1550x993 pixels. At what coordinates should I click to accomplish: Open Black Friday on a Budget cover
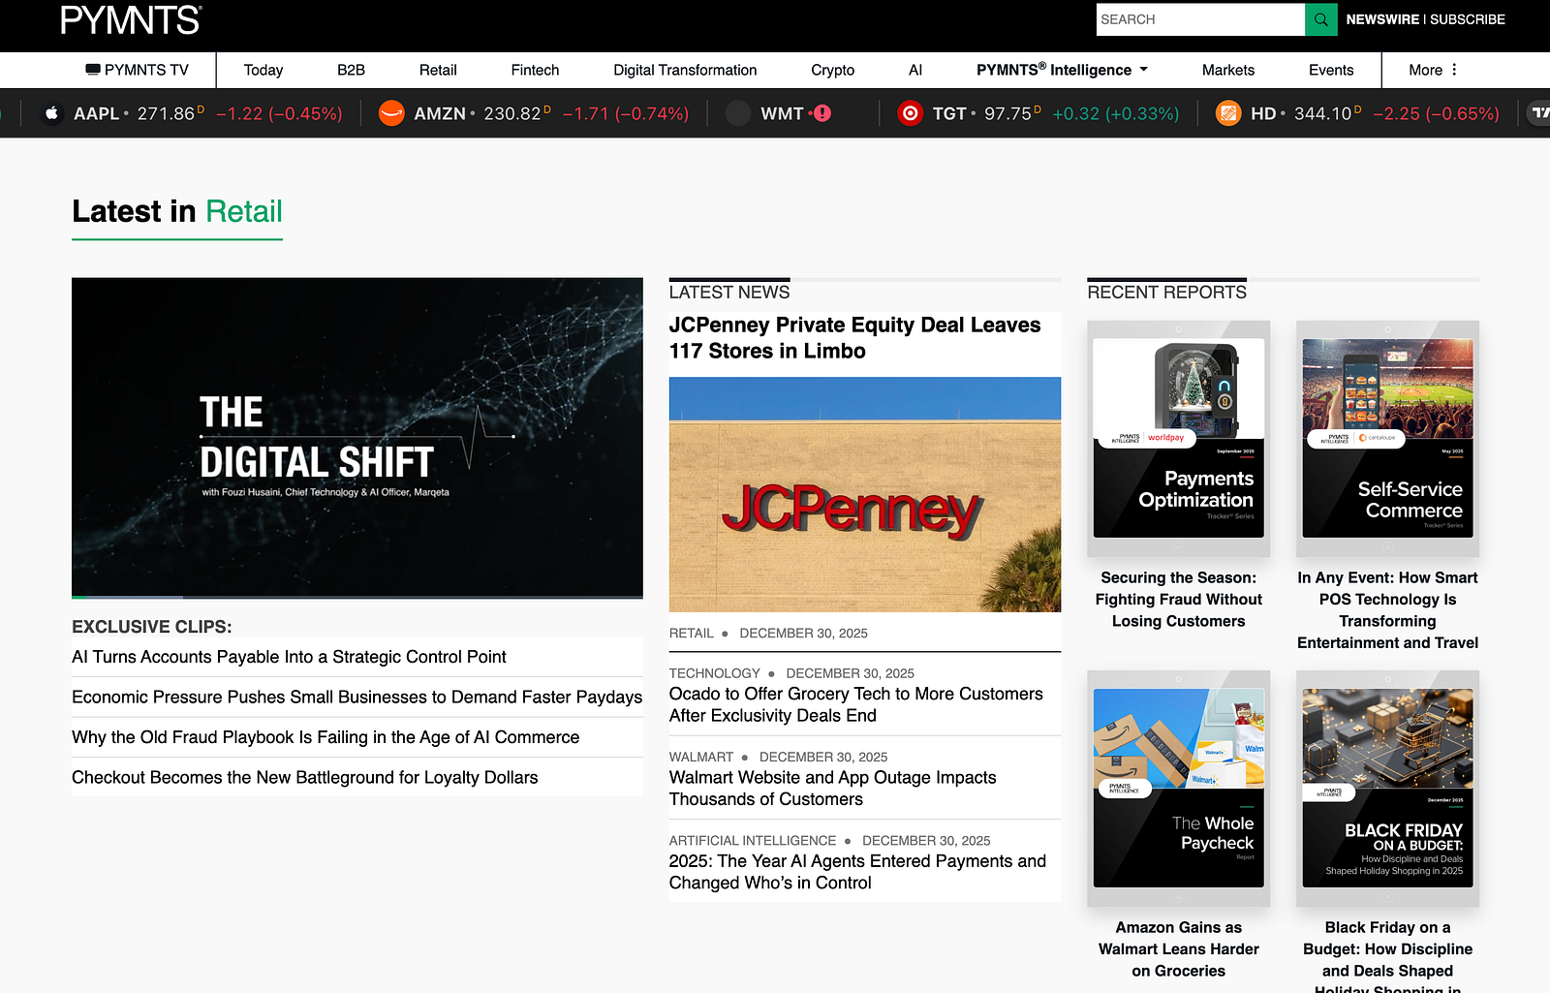point(1388,789)
